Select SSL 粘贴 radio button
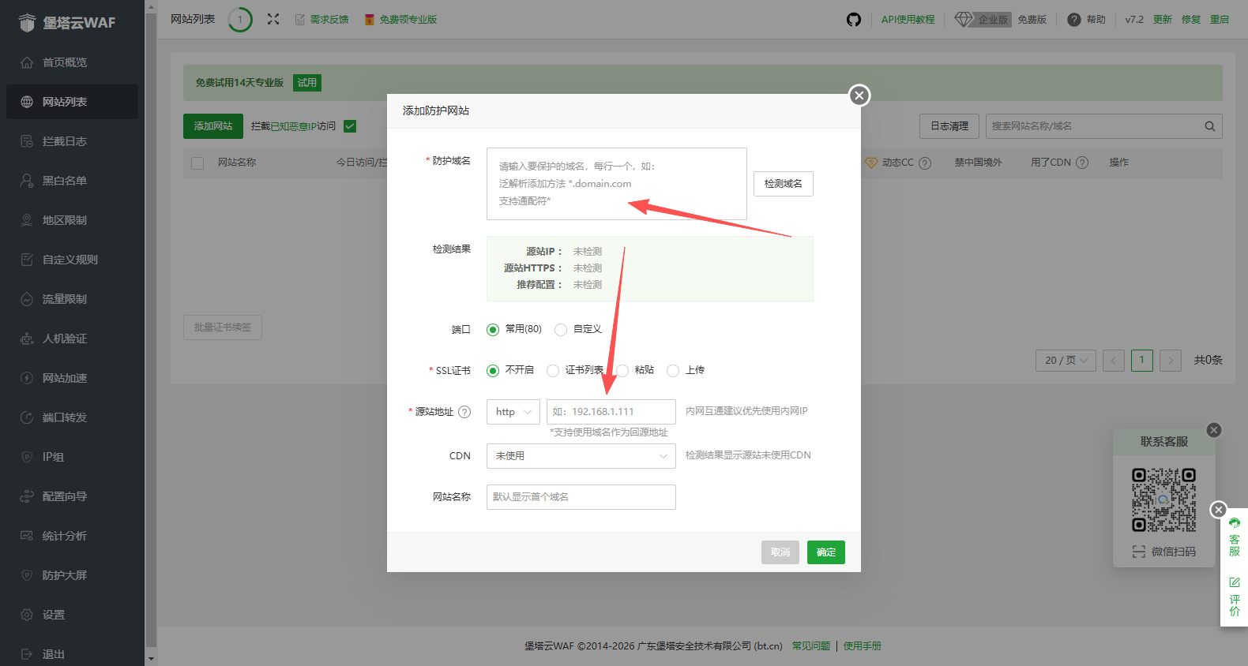Screen dimensions: 1248x666 tap(622, 371)
